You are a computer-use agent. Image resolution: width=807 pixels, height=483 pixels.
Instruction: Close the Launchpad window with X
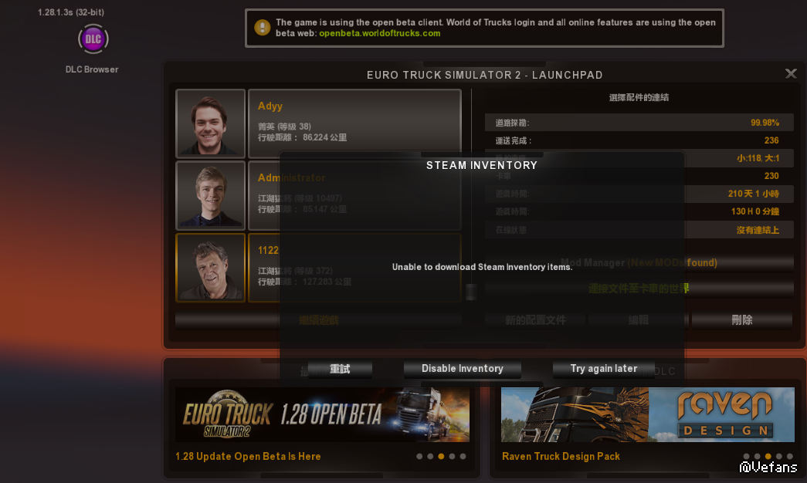coord(791,73)
